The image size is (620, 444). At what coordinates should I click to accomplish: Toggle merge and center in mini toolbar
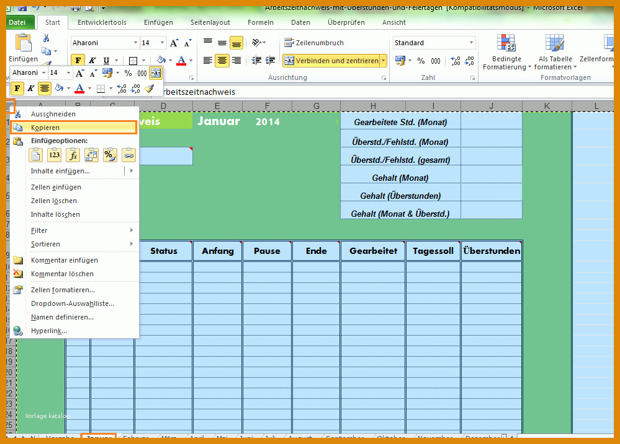pos(156,73)
